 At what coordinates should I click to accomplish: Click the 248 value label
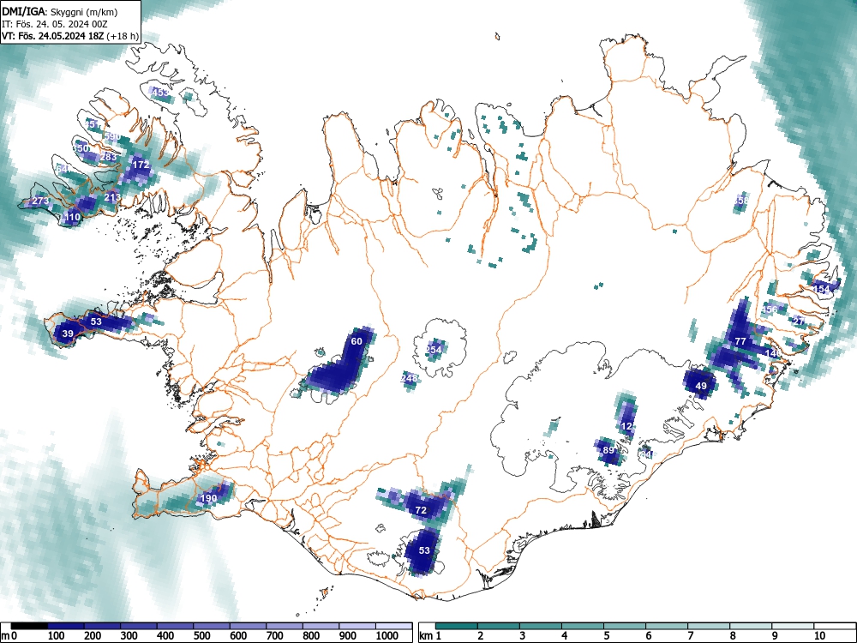(410, 378)
